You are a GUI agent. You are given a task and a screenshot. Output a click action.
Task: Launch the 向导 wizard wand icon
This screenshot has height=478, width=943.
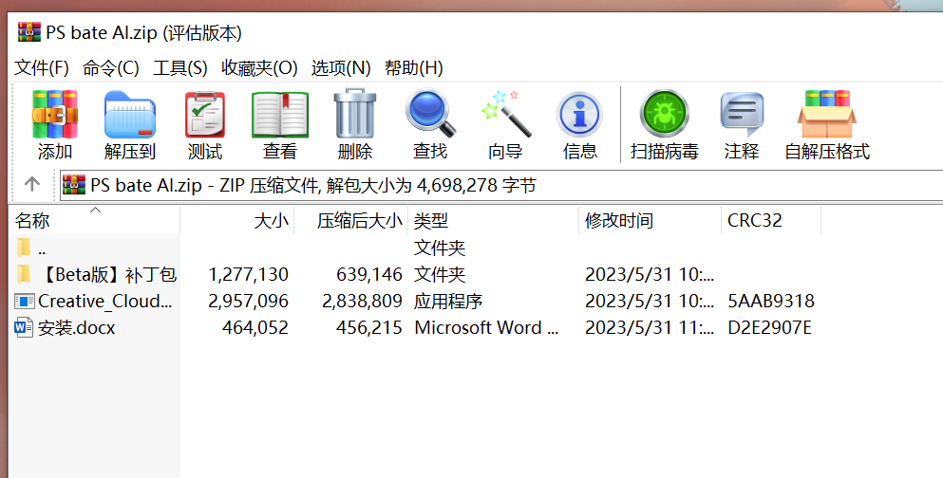pyautogui.click(x=506, y=114)
